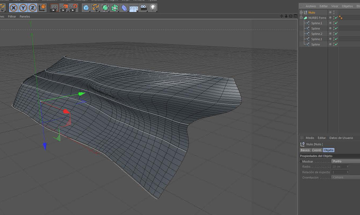Open the NURBS generators icon (green cube)
The width and height of the screenshot is (360, 215).
105,8
